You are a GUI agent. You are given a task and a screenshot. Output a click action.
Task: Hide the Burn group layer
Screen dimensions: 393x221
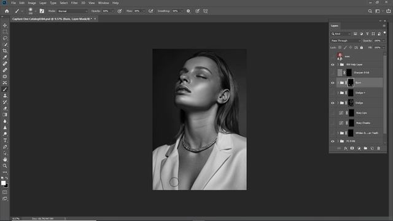coord(333,83)
